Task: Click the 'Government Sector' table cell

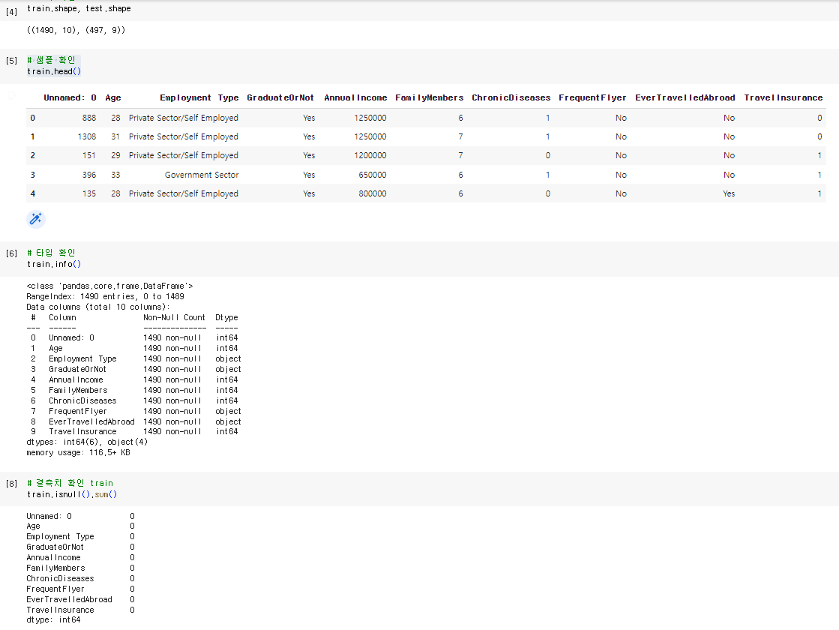Action: point(202,175)
